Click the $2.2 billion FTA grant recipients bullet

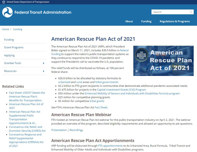tap(123, 86)
